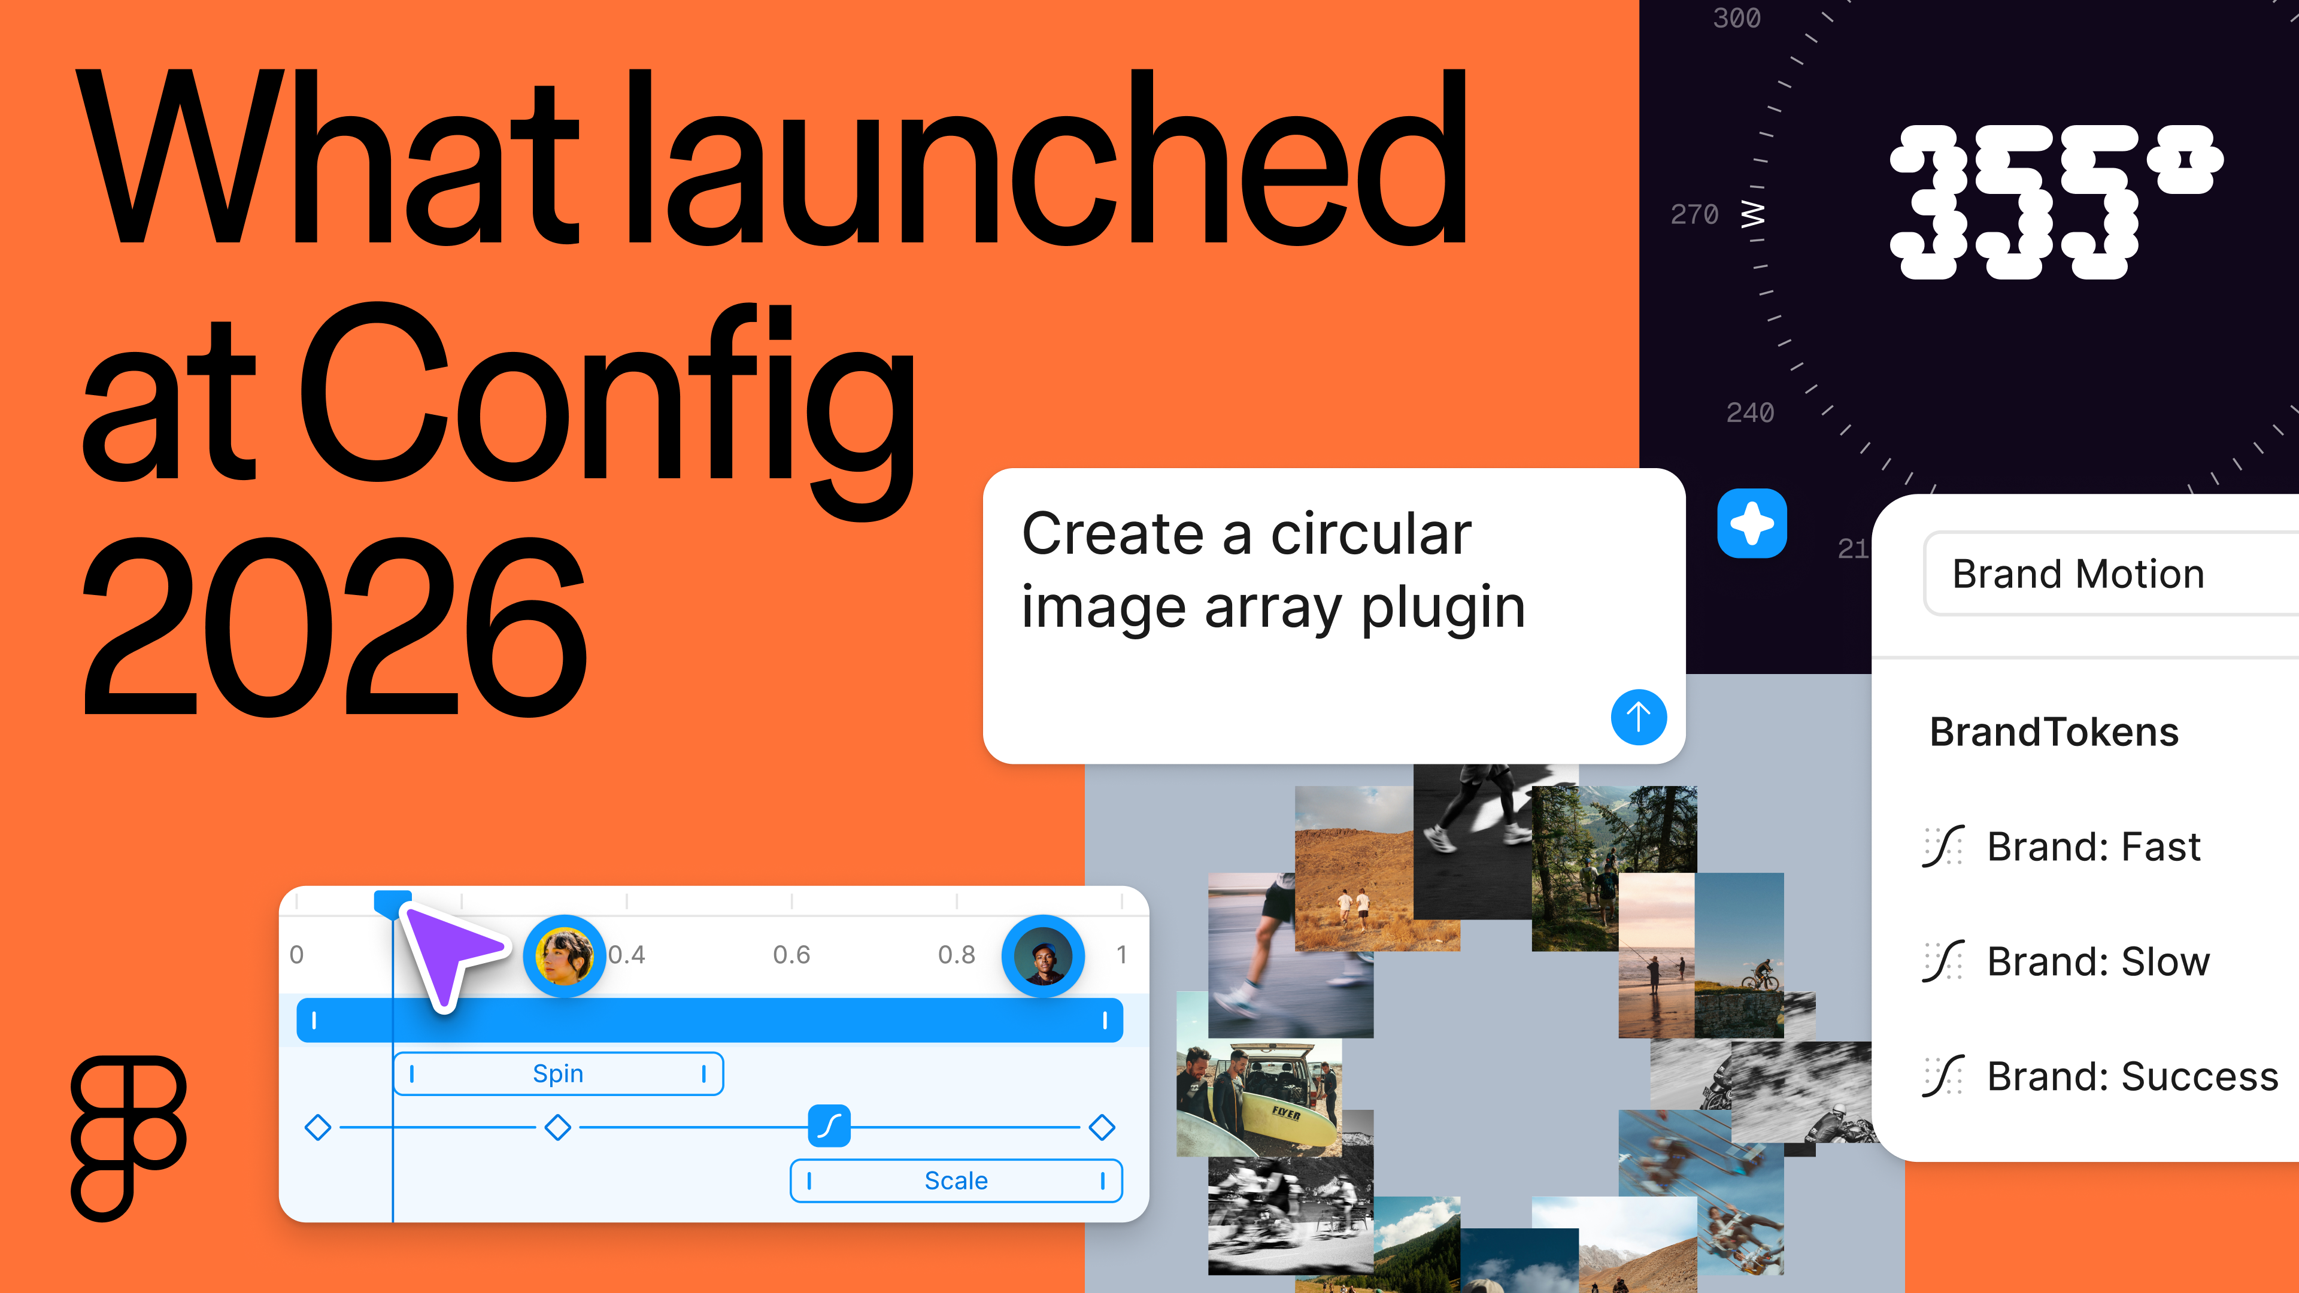Select the Brand: Fast token

point(2094,846)
